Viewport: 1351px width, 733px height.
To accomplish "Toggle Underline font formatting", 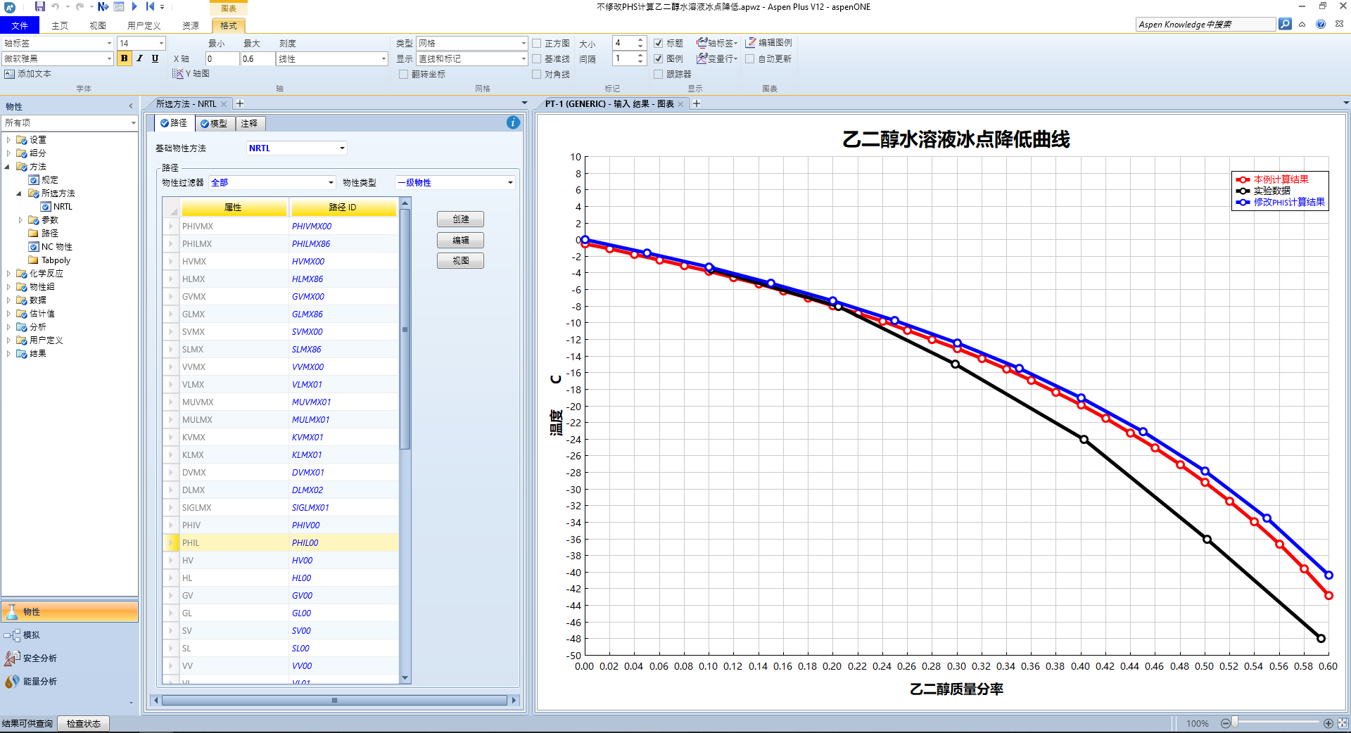I will (155, 58).
